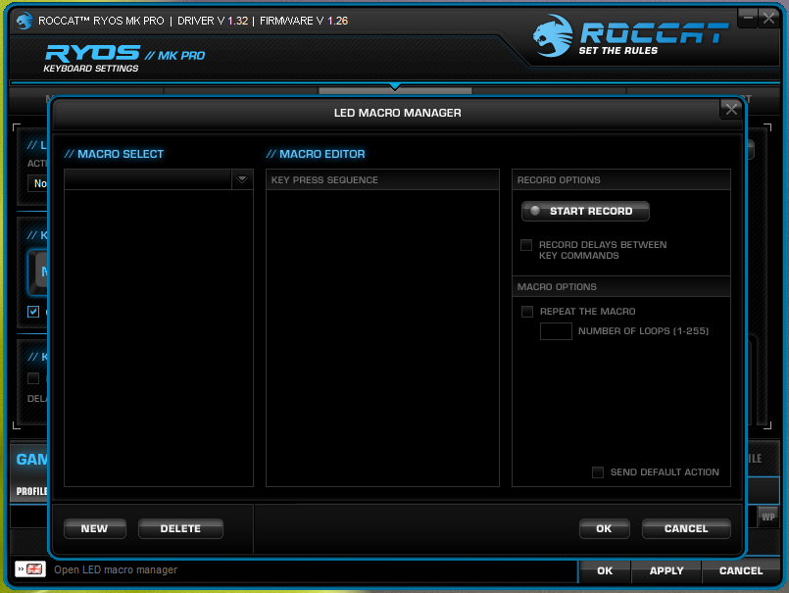Click the Key Press Sequence list area
This screenshot has height=593, width=789.
(x=382, y=338)
